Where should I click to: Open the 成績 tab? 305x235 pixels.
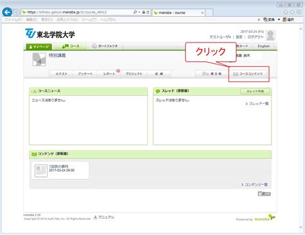click(159, 73)
